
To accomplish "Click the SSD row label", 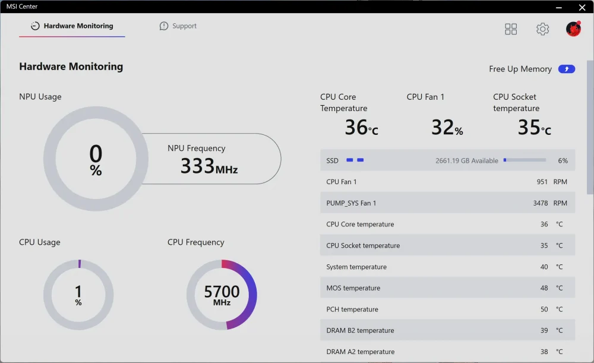I will (332, 160).
